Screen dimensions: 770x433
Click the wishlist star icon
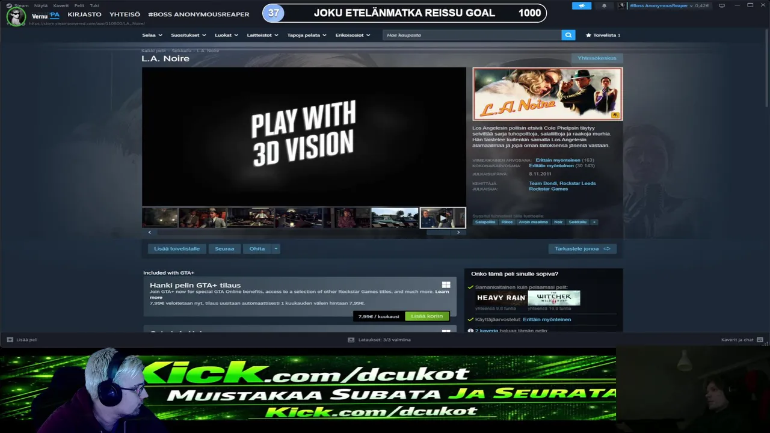pos(588,35)
